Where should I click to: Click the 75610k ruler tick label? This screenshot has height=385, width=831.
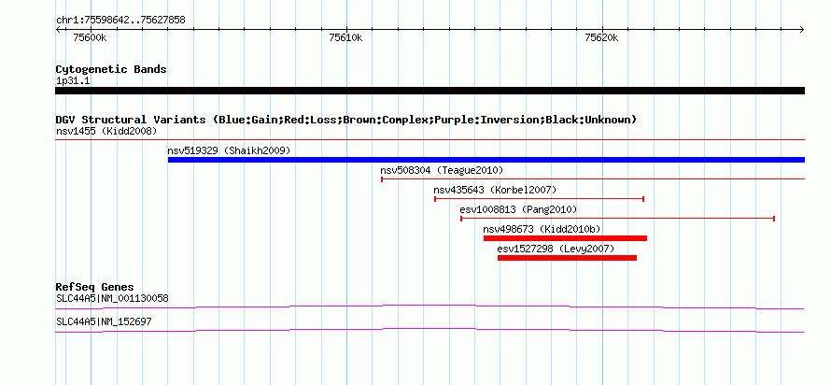345,37
